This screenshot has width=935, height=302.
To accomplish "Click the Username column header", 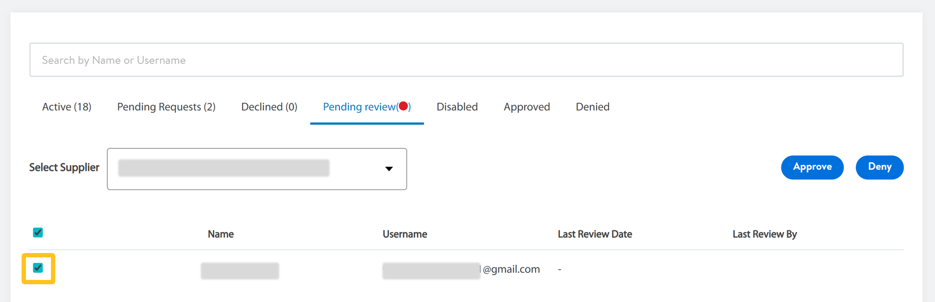I will click(x=405, y=234).
